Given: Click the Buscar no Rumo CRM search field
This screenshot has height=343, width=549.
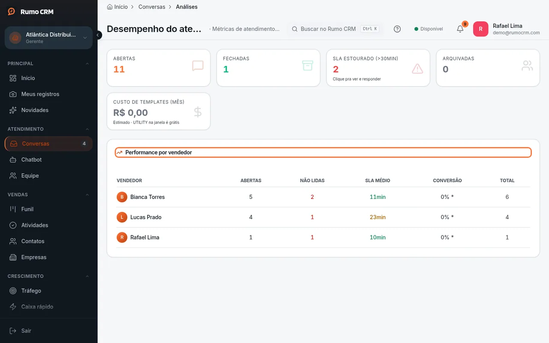Looking at the screenshot, I should [335, 29].
